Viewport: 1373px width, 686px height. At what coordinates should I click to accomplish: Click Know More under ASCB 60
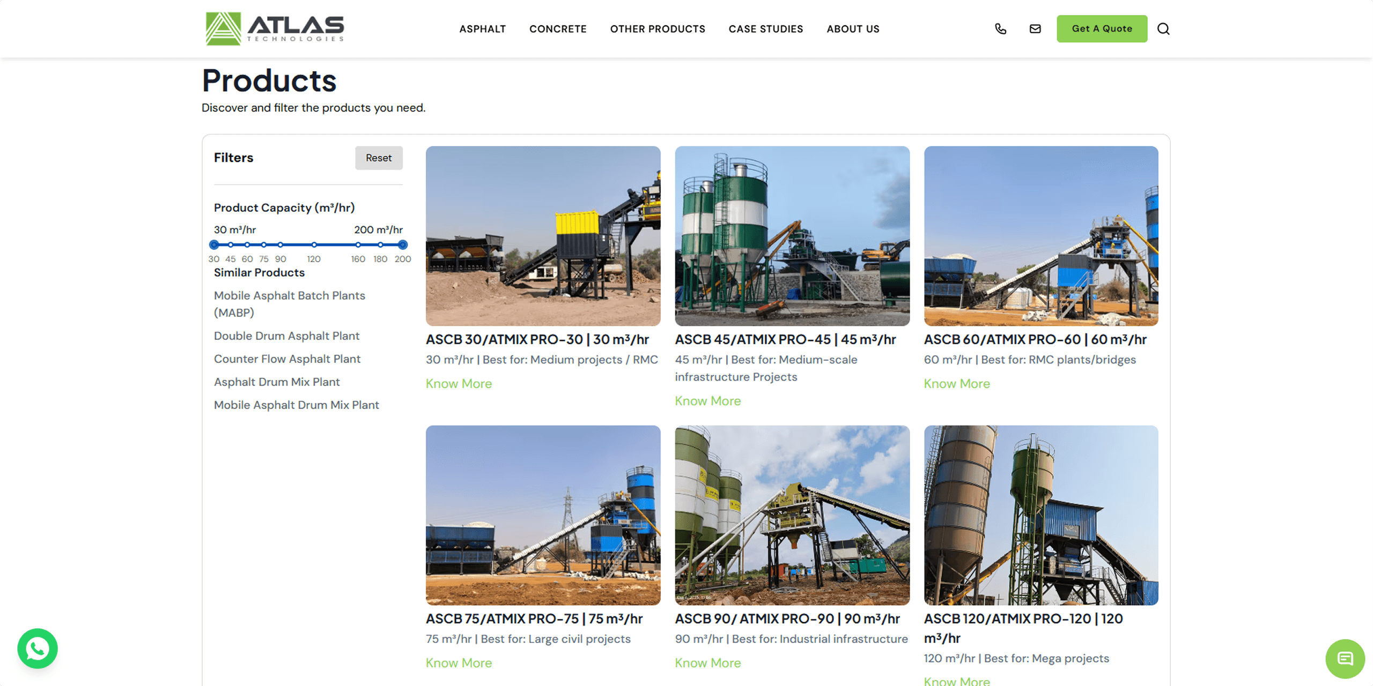point(956,384)
